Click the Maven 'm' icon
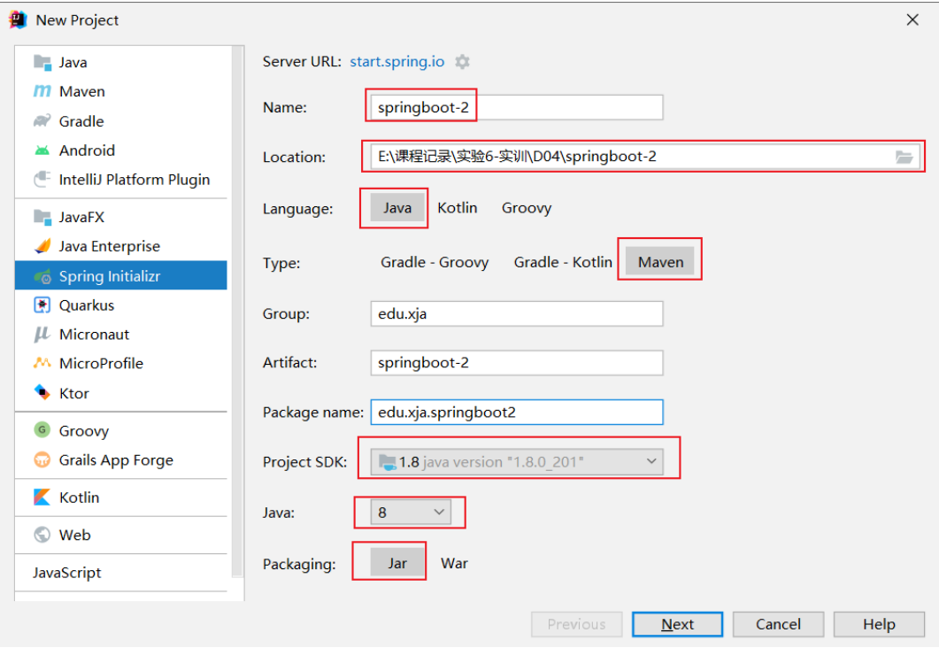The image size is (939, 648). [42, 91]
